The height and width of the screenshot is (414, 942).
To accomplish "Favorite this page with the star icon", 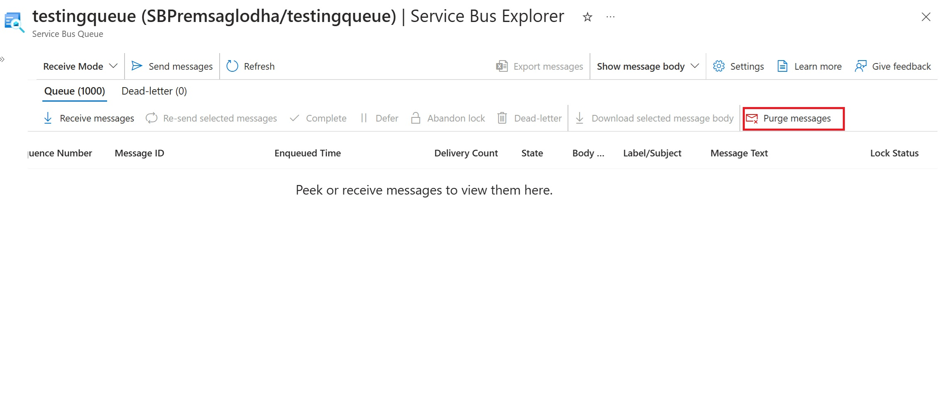I will click(x=587, y=17).
